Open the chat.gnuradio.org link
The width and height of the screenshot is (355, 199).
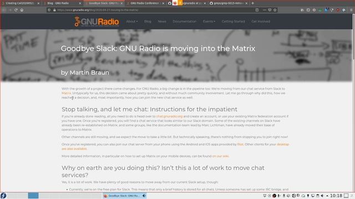[169, 117]
